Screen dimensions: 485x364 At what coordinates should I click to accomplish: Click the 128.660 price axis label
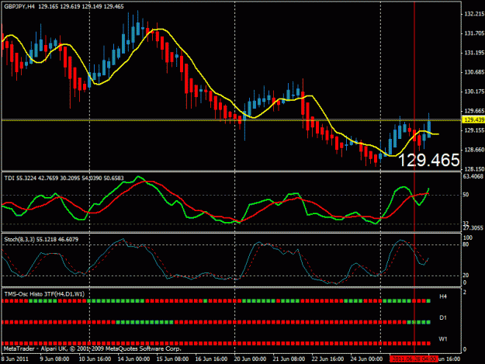474,150
